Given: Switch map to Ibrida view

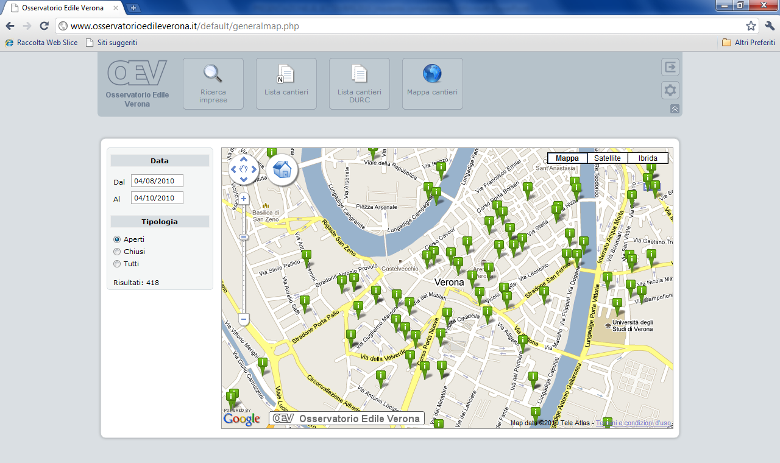Looking at the screenshot, I should click(x=648, y=158).
